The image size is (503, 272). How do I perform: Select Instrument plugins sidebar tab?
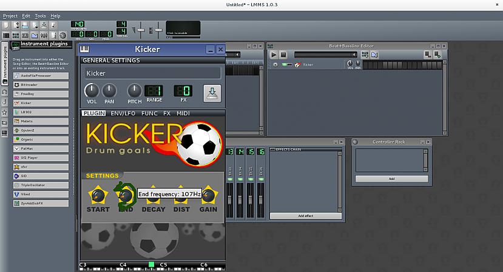4,64
